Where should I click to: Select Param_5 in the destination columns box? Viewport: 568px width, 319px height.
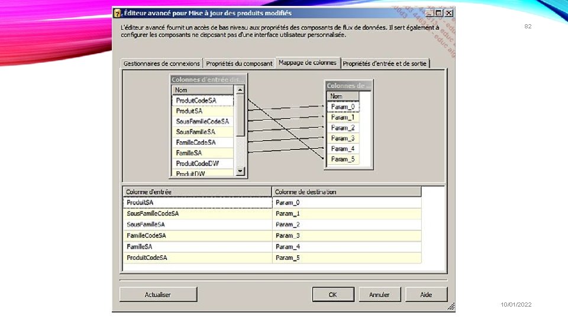click(x=343, y=159)
